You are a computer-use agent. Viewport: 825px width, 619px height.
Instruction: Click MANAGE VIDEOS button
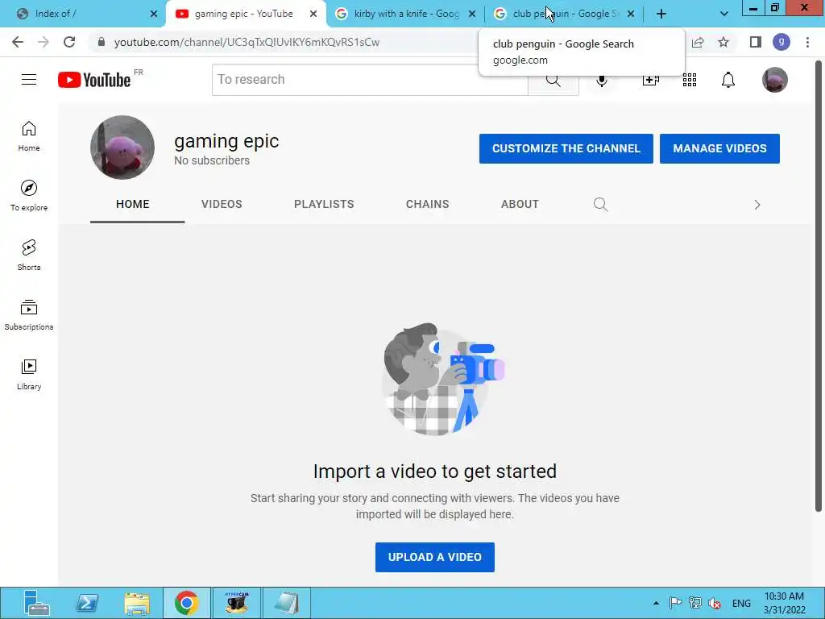point(719,148)
